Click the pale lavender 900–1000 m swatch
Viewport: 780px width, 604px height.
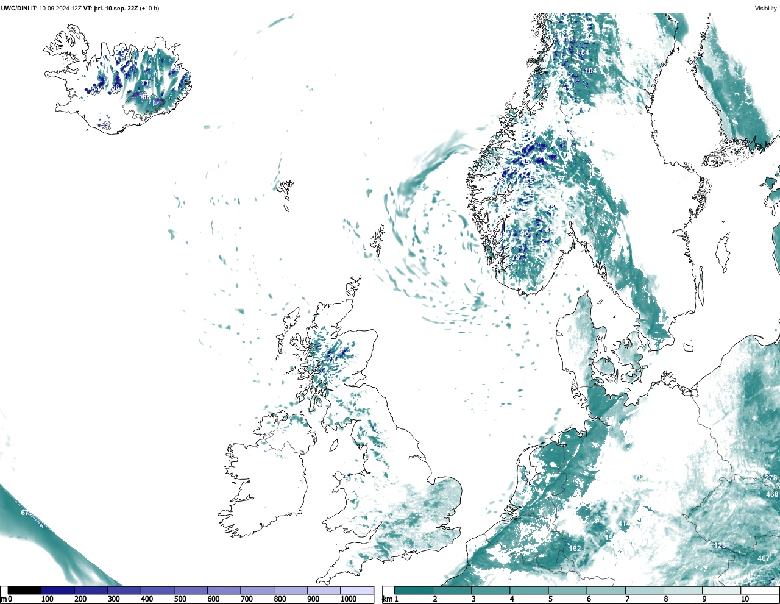[324, 591]
